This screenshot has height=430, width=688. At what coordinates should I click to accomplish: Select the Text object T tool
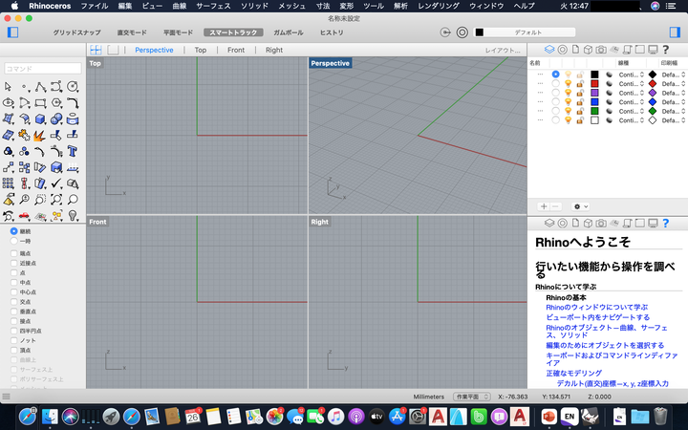(73, 152)
